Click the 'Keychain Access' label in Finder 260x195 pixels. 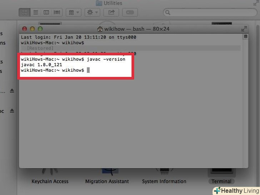point(50,181)
